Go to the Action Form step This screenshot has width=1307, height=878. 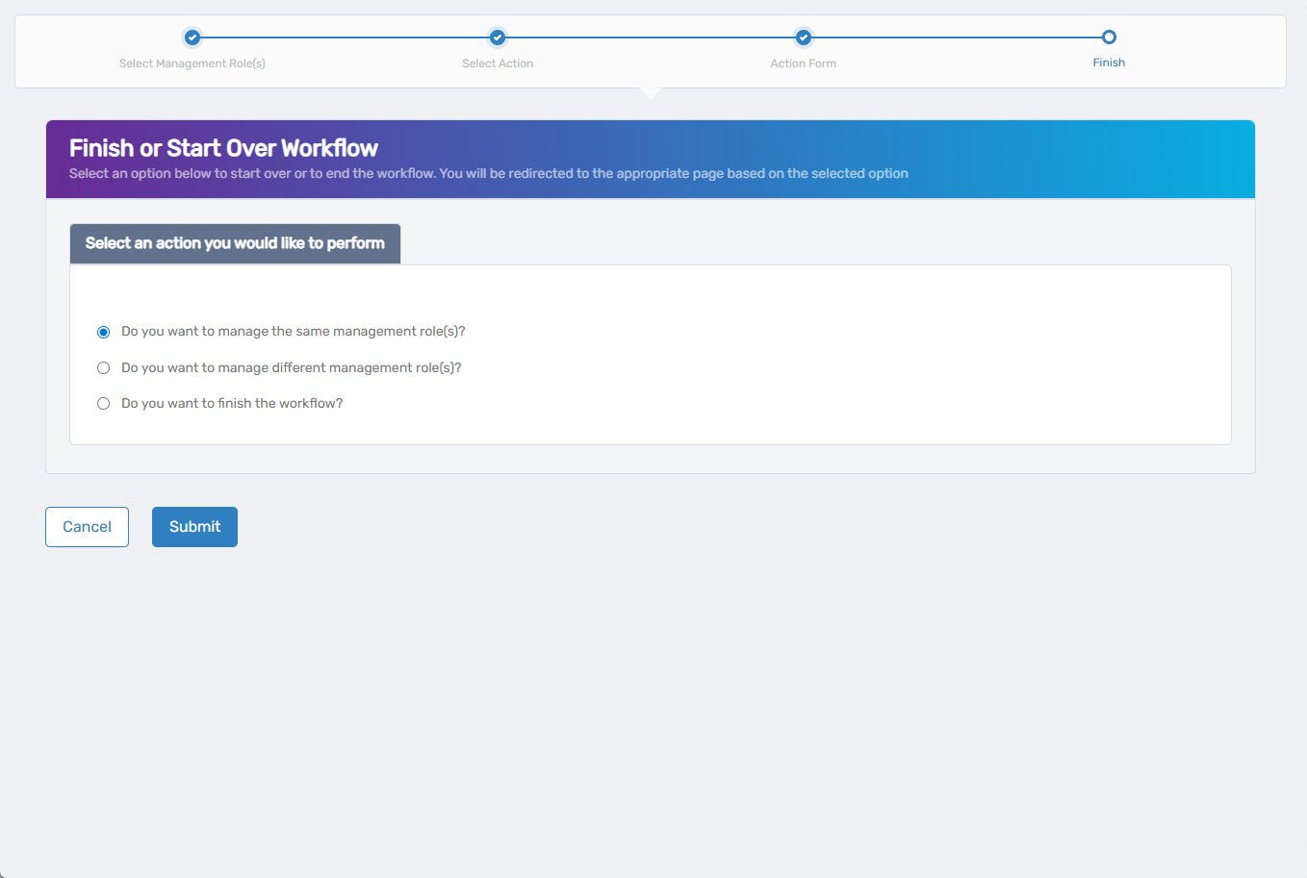tap(803, 62)
